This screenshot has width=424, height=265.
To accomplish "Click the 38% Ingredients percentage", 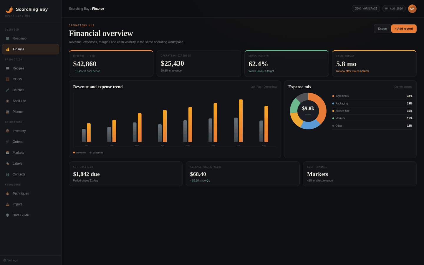I will pos(410,96).
